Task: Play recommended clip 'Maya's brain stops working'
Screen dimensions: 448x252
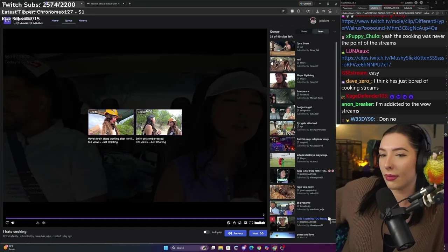Action: pyautogui.click(x=111, y=122)
